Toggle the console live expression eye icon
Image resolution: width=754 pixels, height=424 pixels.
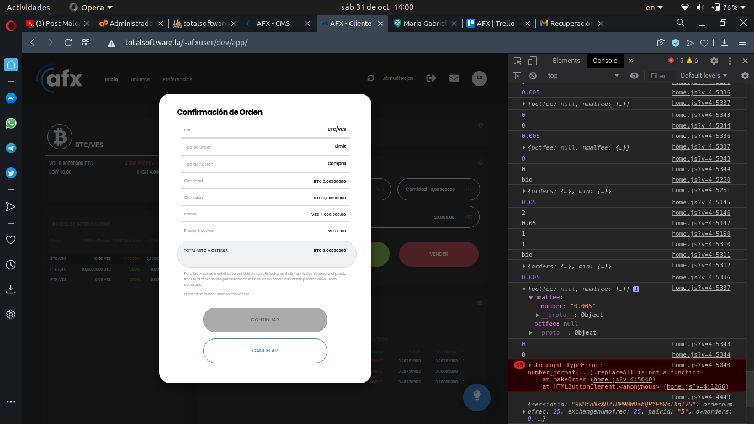pyautogui.click(x=634, y=76)
